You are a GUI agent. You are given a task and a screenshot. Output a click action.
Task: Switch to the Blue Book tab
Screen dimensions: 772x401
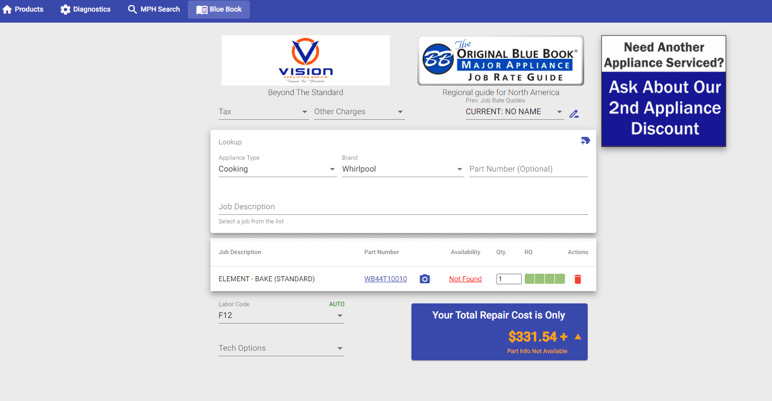coord(219,10)
